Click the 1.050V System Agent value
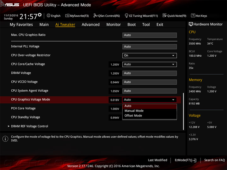 (x=115, y=91)
